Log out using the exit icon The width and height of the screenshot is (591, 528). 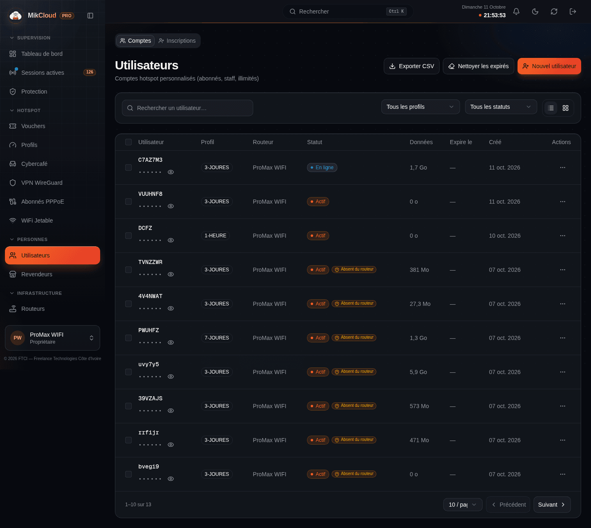[x=573, y=11]
